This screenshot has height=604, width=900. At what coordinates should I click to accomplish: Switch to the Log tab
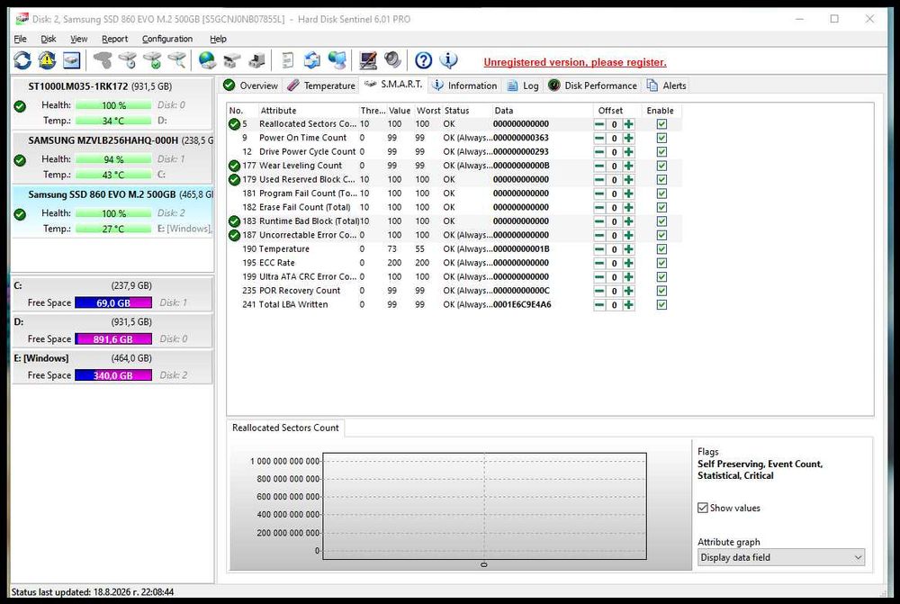point(523,85)
